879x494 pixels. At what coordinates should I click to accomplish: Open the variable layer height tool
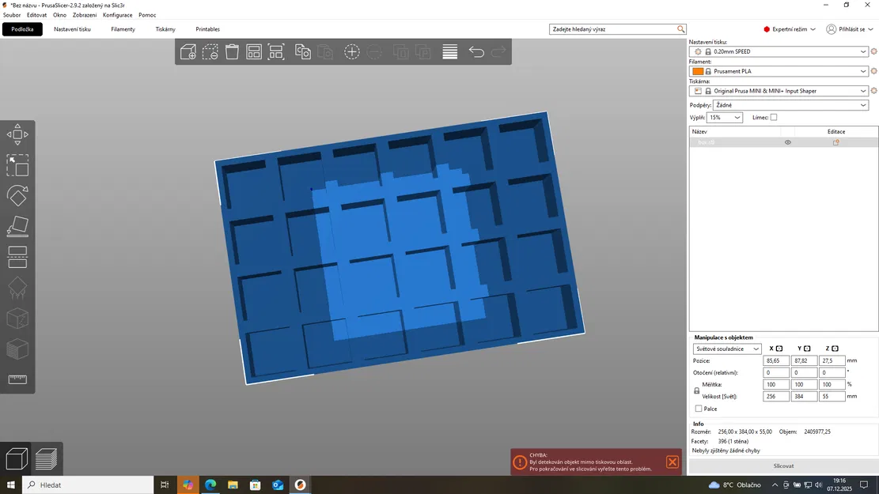(x=449, y=51)
